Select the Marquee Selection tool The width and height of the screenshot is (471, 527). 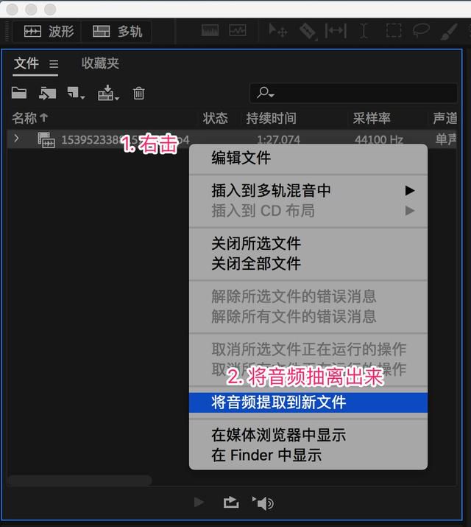(x=394, y=31)
